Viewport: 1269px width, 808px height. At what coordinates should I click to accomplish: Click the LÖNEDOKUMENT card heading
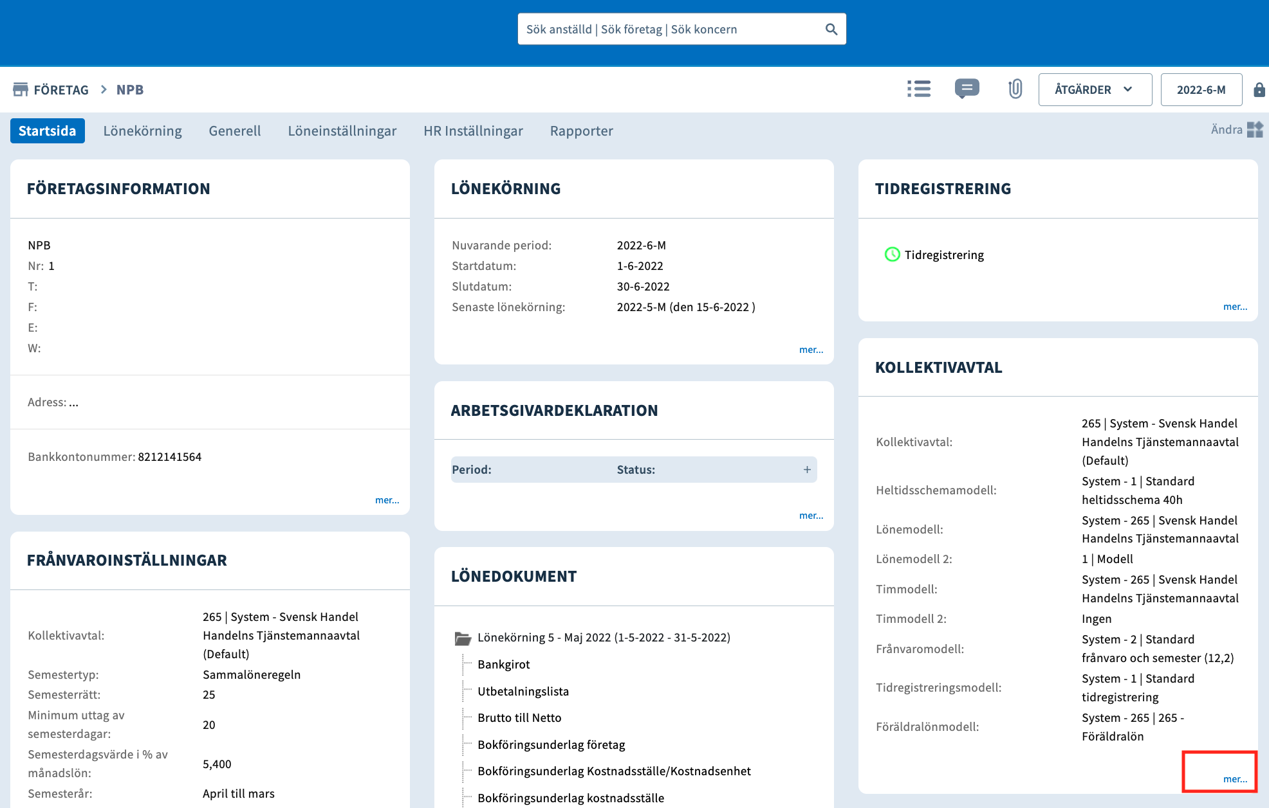[x=514, y=577]
